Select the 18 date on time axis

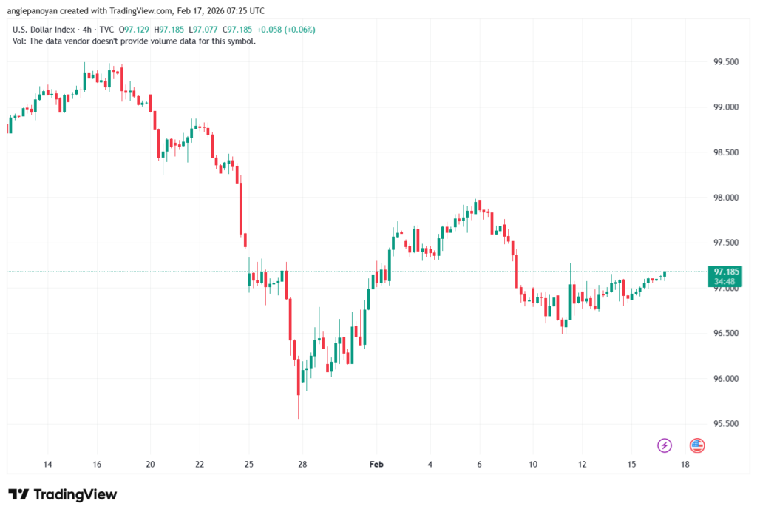685,464
